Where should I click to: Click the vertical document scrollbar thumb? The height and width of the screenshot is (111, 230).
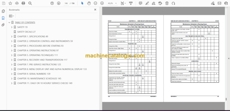[x=226, y=99]
